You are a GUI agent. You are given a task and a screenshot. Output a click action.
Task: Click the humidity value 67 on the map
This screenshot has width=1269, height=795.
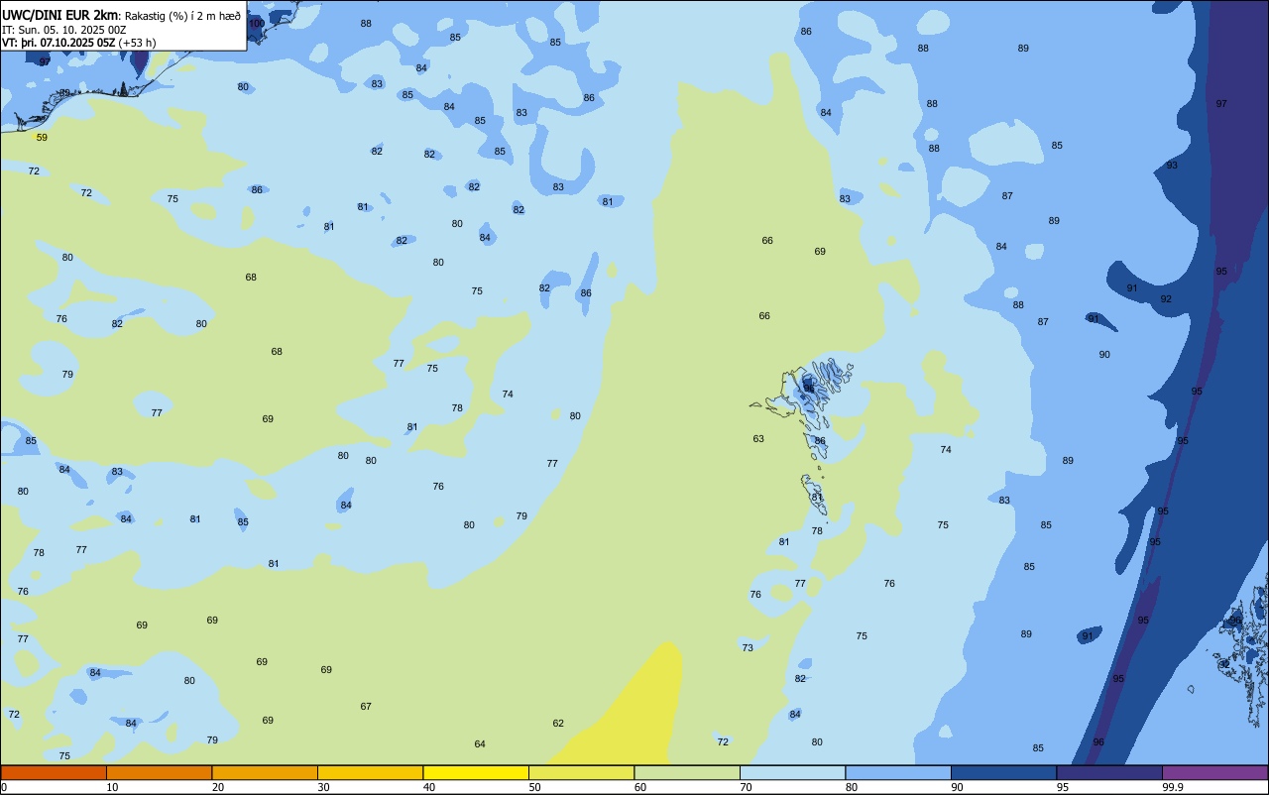[x=366, y=707]
